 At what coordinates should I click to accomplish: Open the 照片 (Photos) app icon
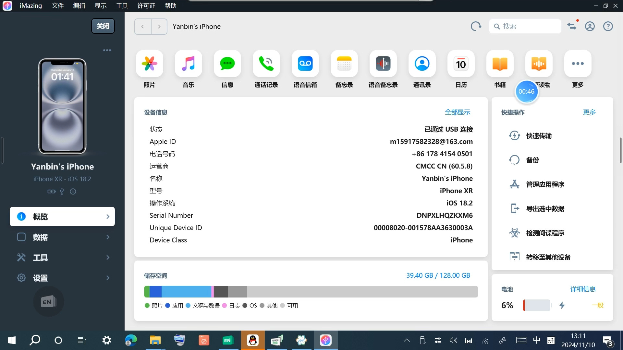click(149, 64)
